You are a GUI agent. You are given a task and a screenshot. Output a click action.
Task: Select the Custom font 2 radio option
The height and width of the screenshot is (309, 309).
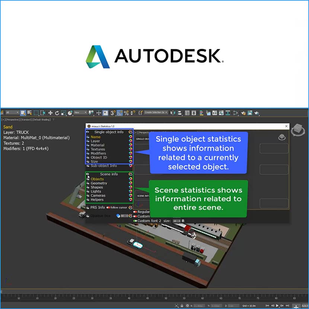tap(135, 221)
